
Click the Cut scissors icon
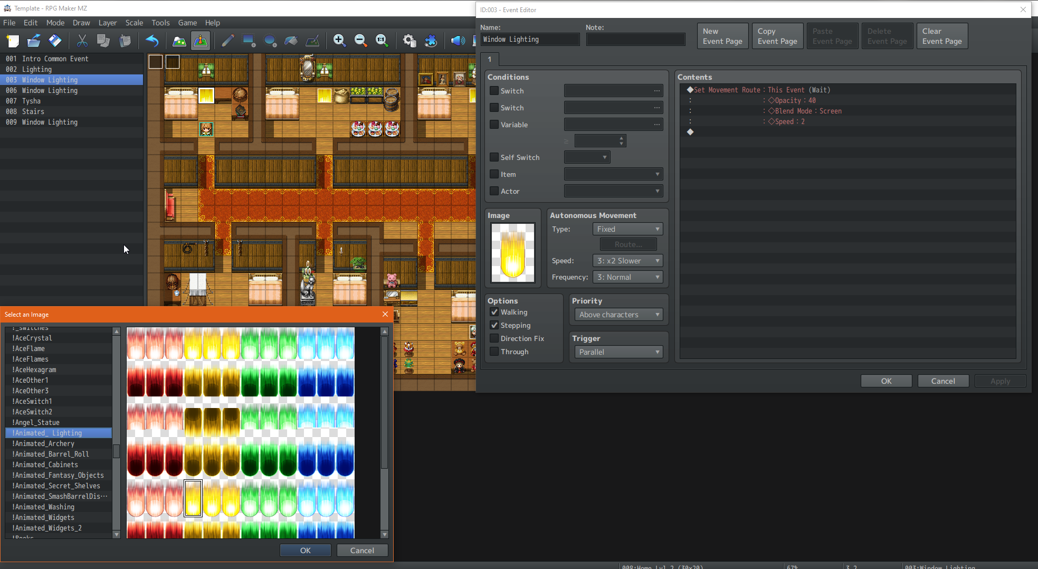click(82, 41)
